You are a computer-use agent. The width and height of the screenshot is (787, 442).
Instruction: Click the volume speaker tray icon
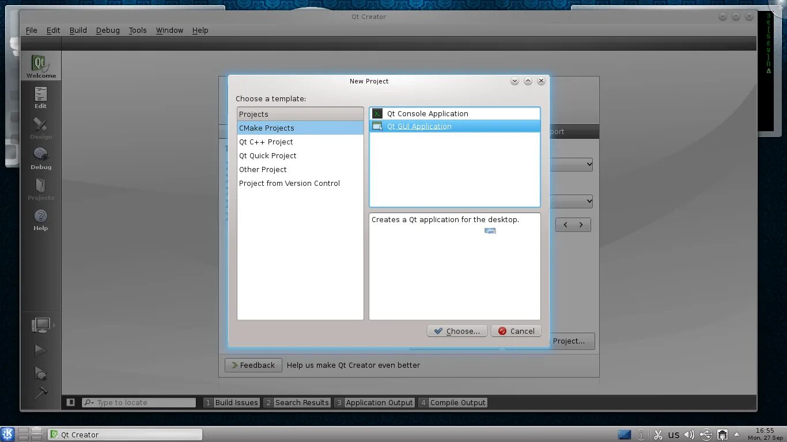[x=689, y=435]
